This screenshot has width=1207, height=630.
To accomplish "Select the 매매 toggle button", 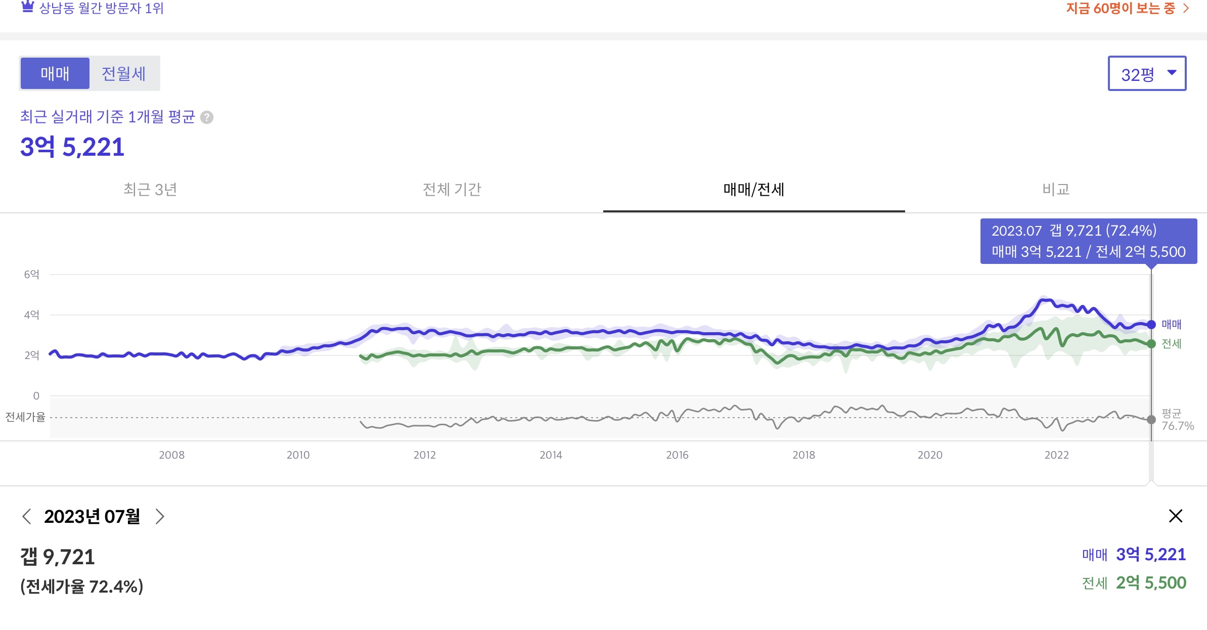I will (x=55, y=74).
